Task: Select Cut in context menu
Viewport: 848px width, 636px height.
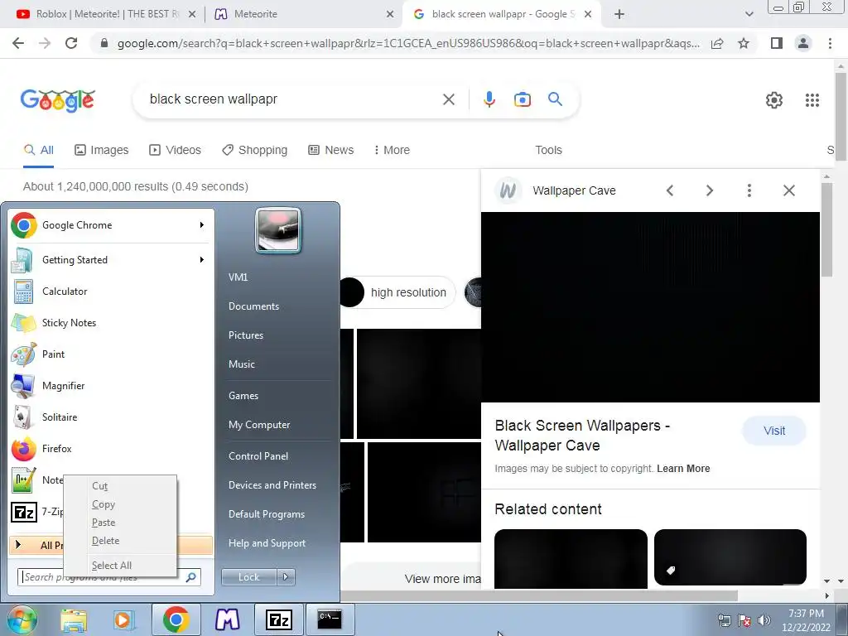Action: pyautogui.click(x=120, y=486)
